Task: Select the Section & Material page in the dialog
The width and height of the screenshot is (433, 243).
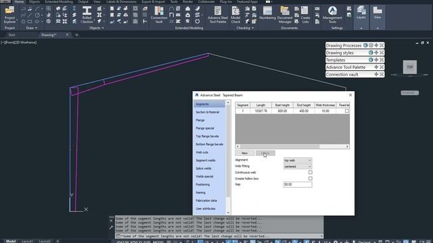Action: 208,112
